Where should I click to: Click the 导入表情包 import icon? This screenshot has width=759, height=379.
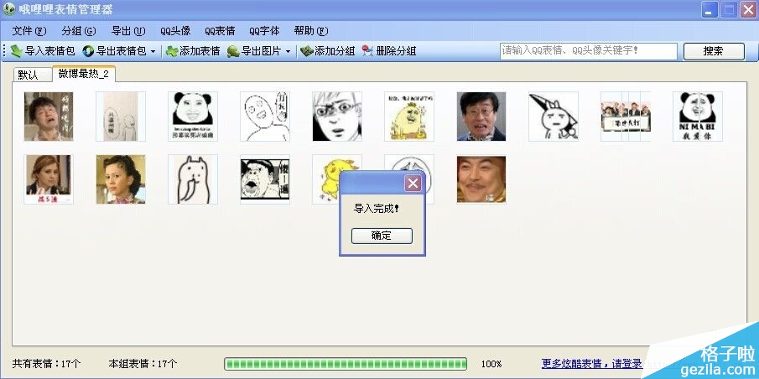16,51
